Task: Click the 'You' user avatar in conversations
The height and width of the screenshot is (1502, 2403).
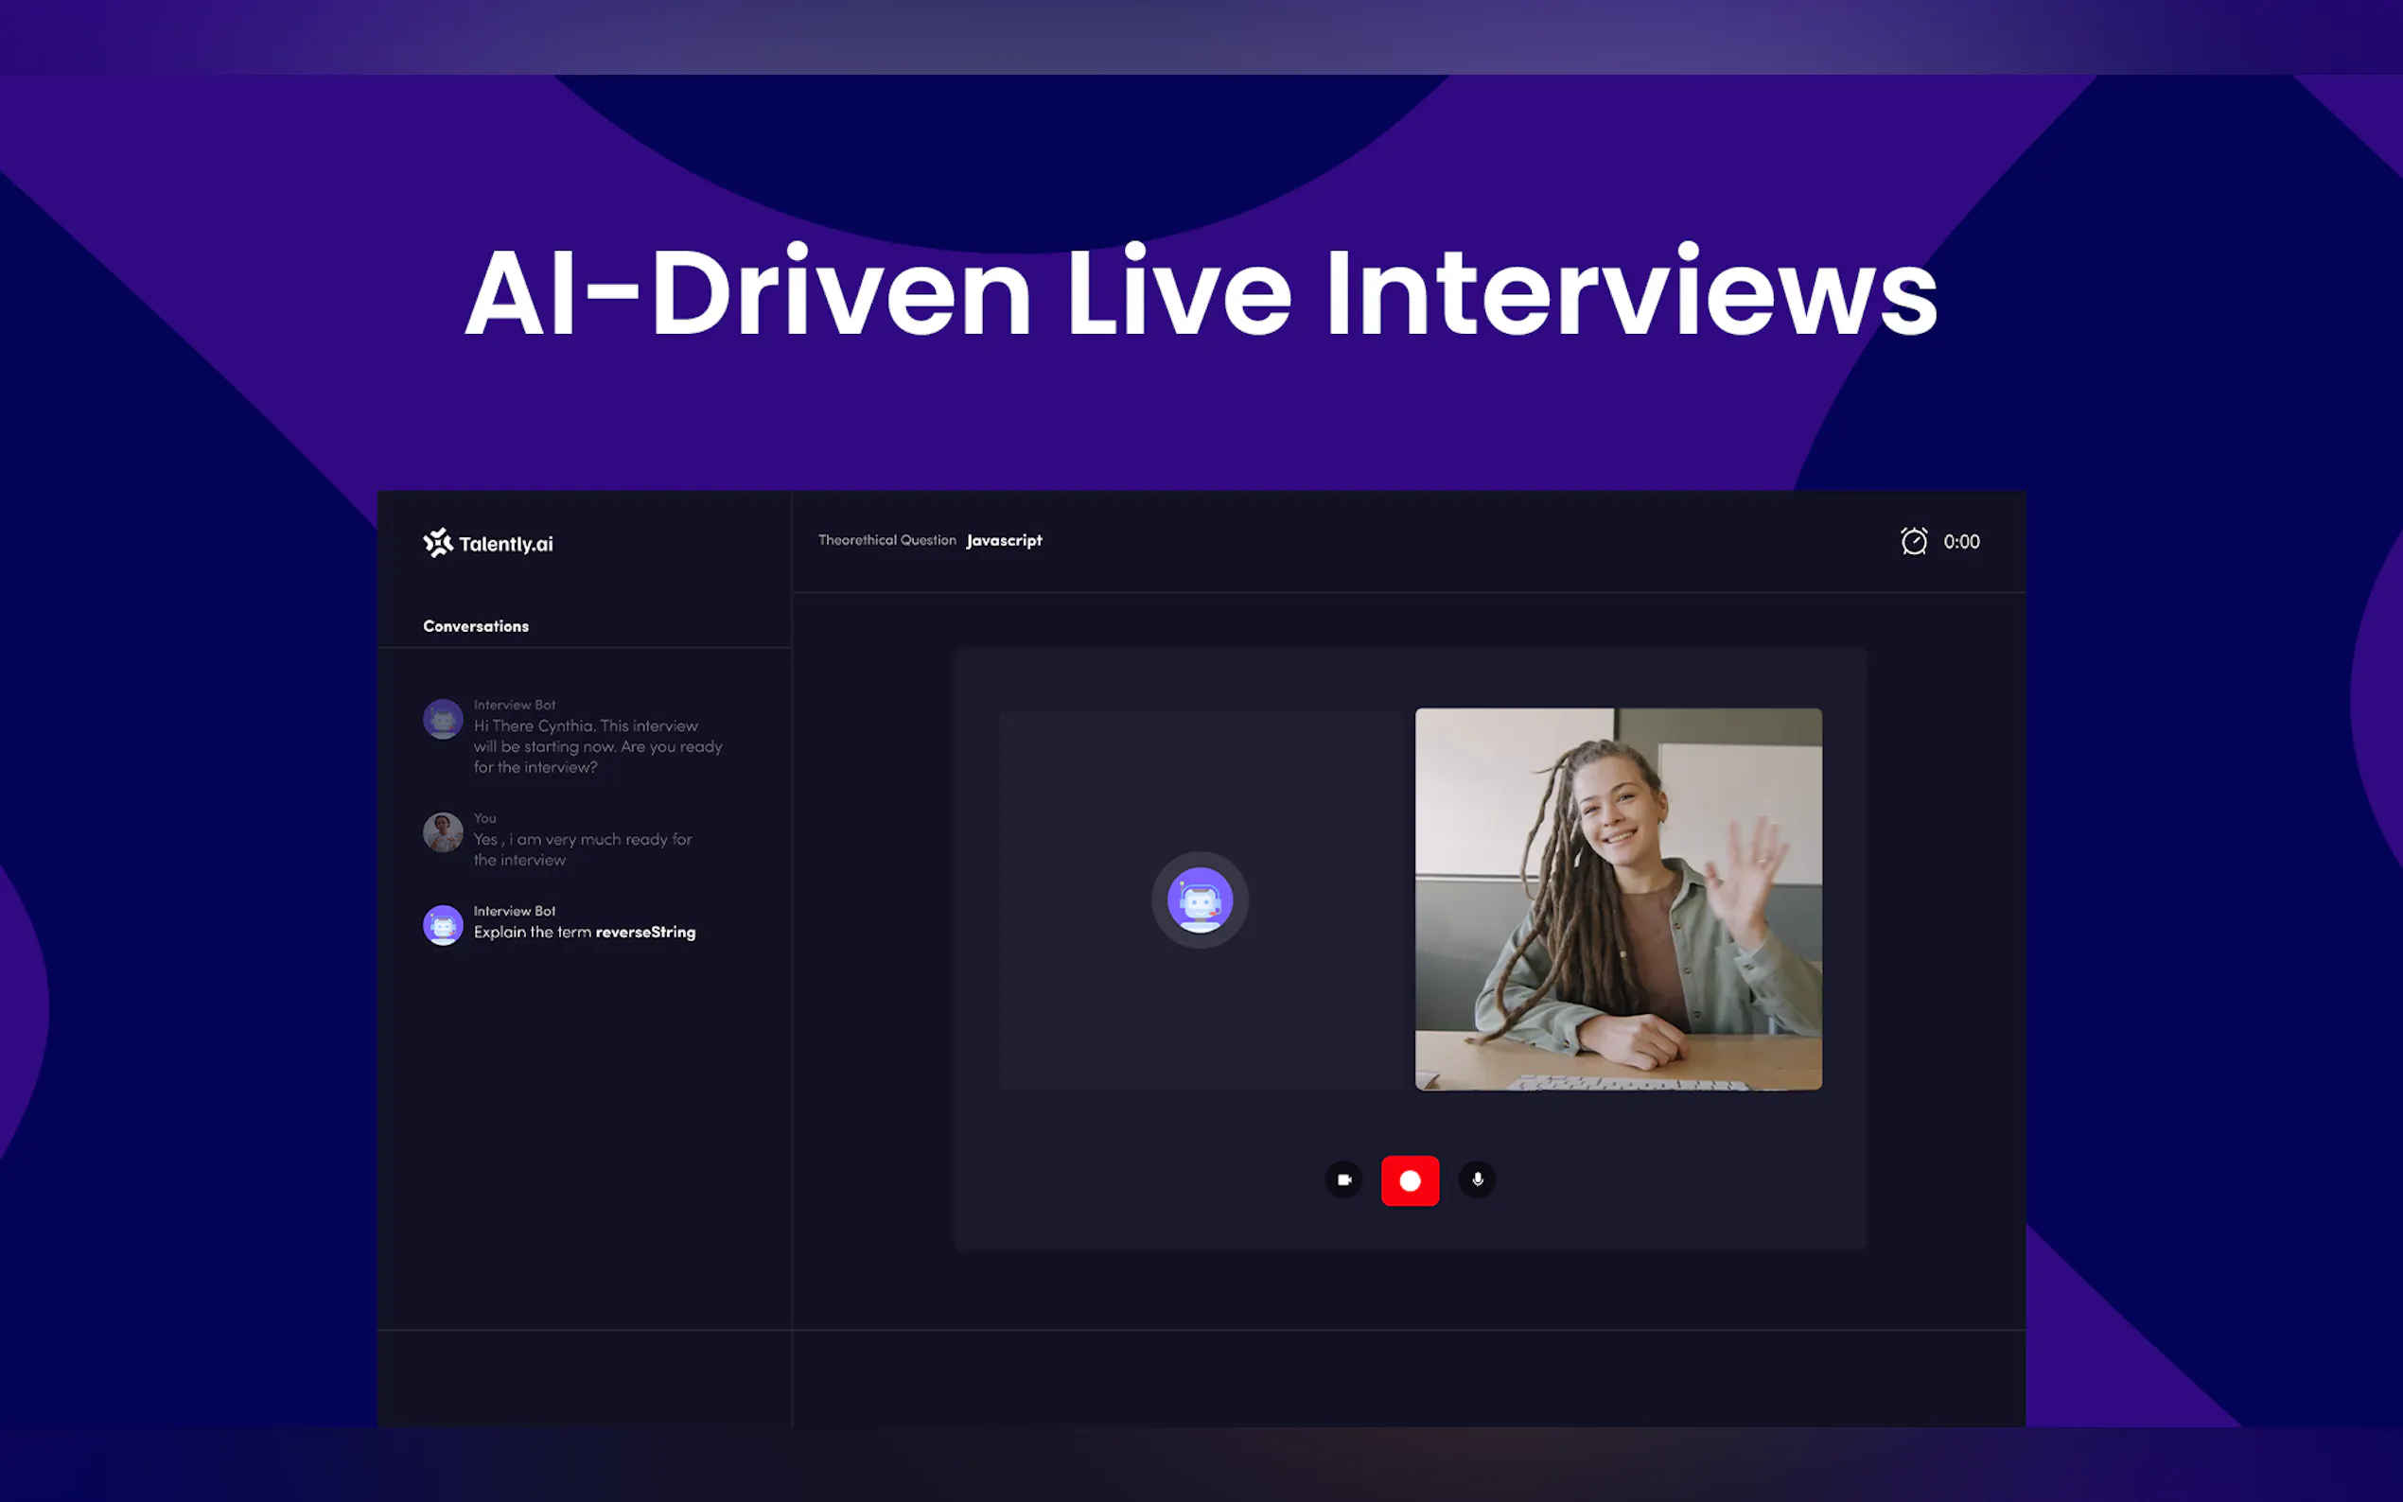Action: (443, 832)
